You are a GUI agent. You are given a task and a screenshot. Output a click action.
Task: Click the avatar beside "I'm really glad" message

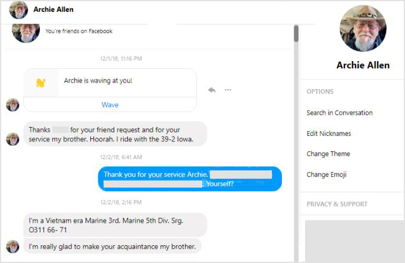(12, 246)
